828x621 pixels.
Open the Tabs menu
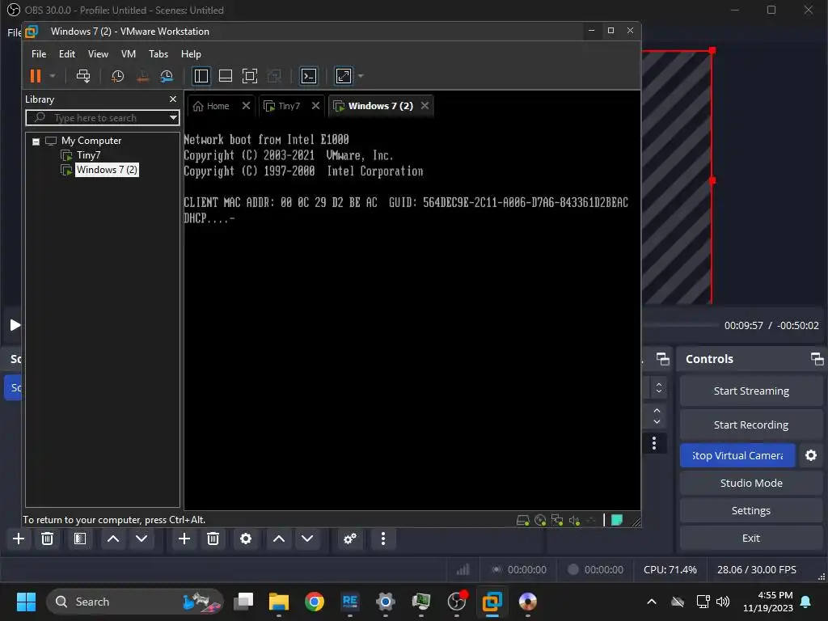click(x=158, y=54)
